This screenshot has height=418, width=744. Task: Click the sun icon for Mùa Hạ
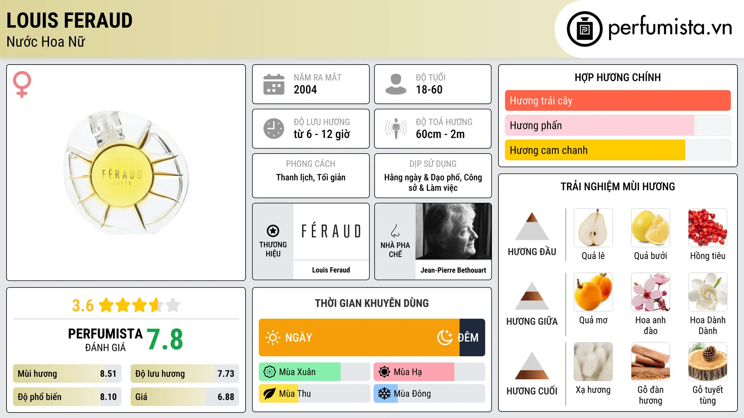tap(384, 372)
